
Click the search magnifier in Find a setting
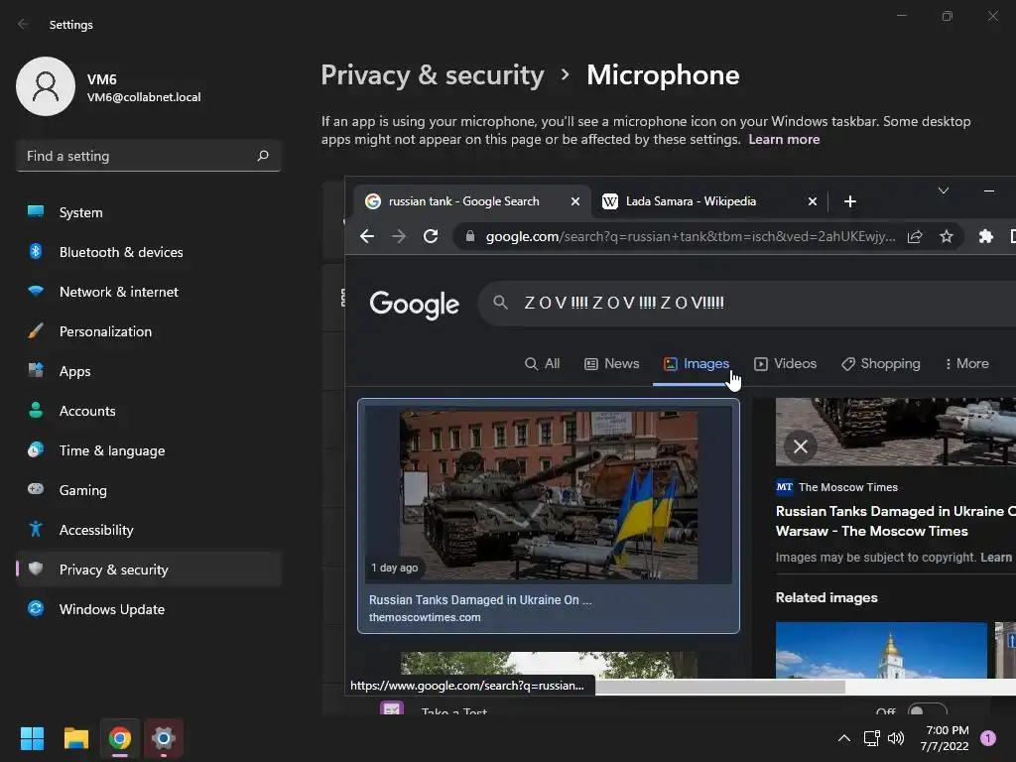[x=263, y=156]
